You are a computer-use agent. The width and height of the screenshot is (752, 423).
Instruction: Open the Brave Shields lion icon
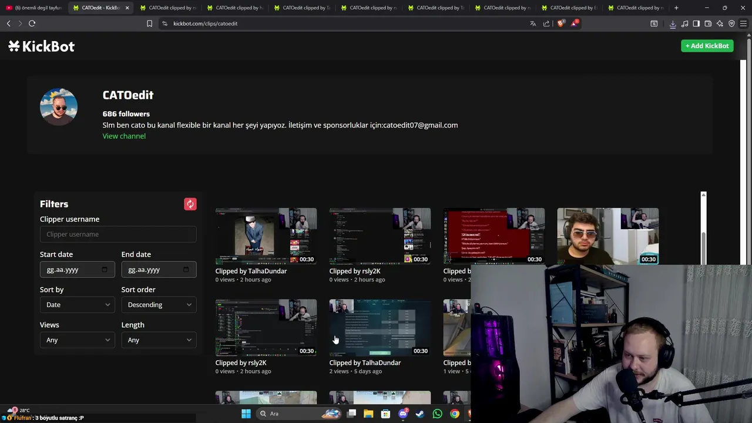coord(560,23)
